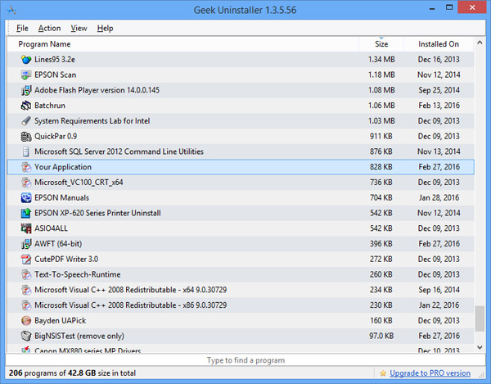Open the Action menu
This screenshot has width=491, height=384.
pyautogui.click(x=49, y=28)
